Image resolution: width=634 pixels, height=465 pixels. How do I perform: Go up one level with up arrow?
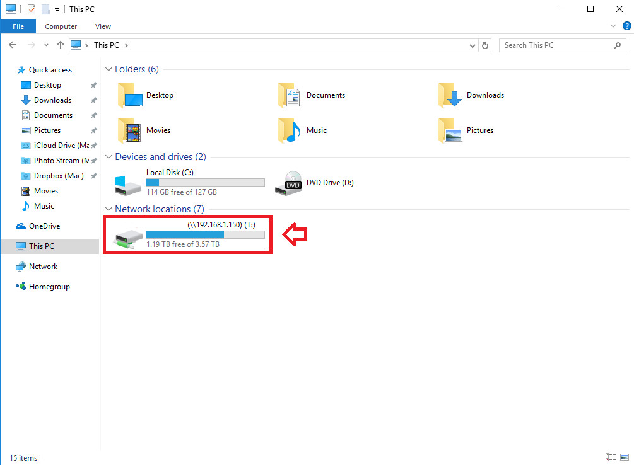pyautogui.click(x=61, y=45)
